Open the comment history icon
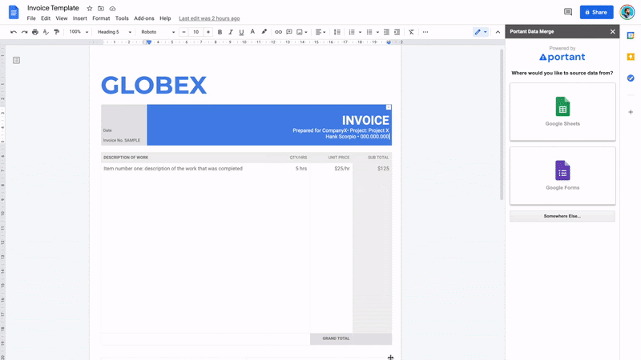Viewport: 641px width, 360px height. coord(568,12)
